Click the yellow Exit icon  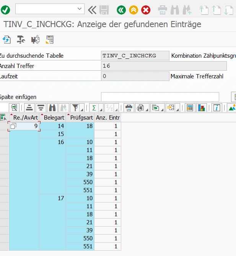coord(133,10)
